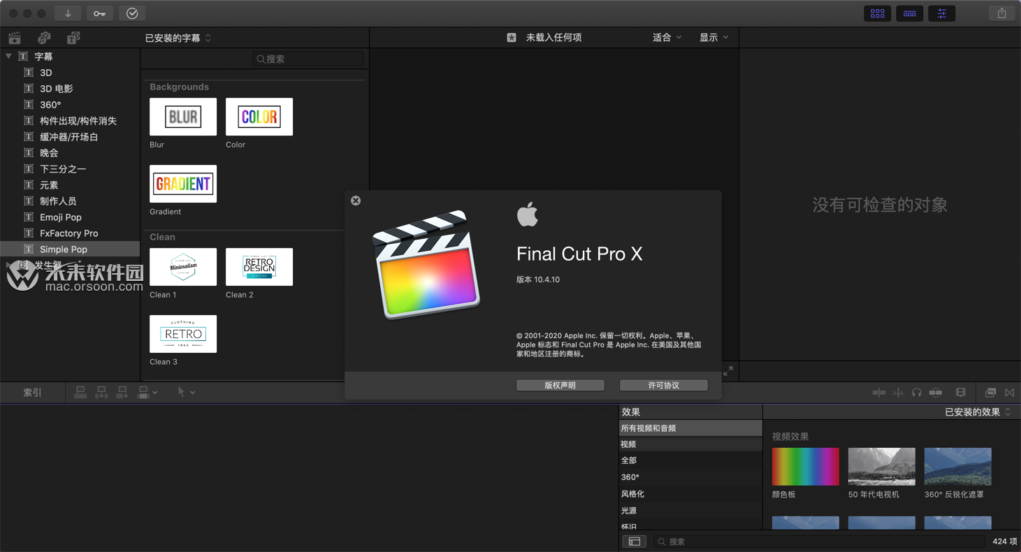Select the Blur title thumbnail
This screenshot has width=1021, height=552.
click(183, 117)
